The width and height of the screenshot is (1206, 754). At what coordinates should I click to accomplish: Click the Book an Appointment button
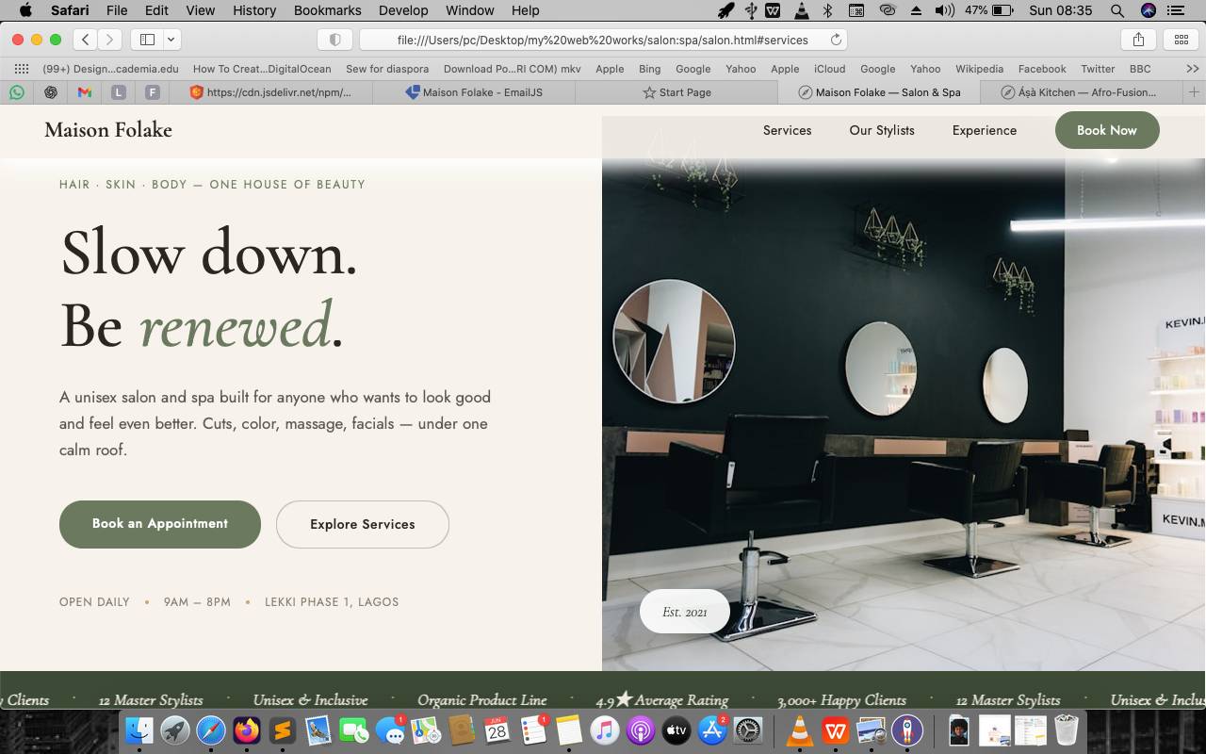tap(160, 524)
